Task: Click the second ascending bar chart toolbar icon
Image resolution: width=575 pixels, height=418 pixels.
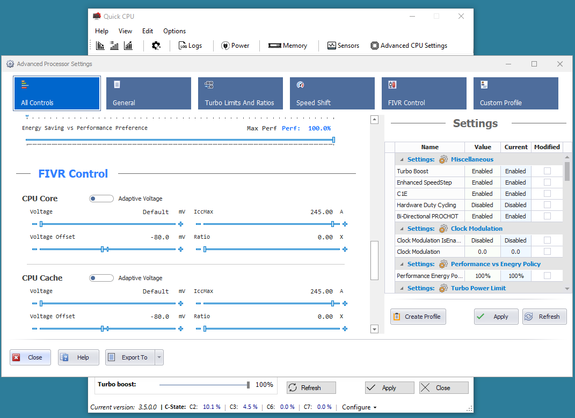Action: pos(114,46)
